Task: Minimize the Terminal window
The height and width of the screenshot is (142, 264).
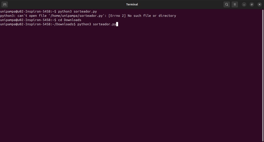Action: pyautogui.click(x=244, y=5)
